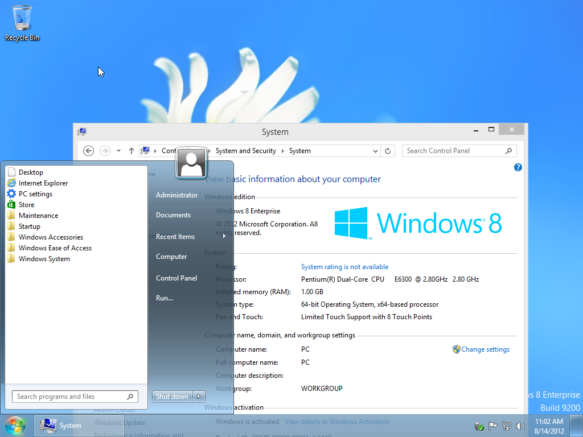583x437 pixels.
Task: Open Control Panel from Start menu
Action: click(176, 278)
